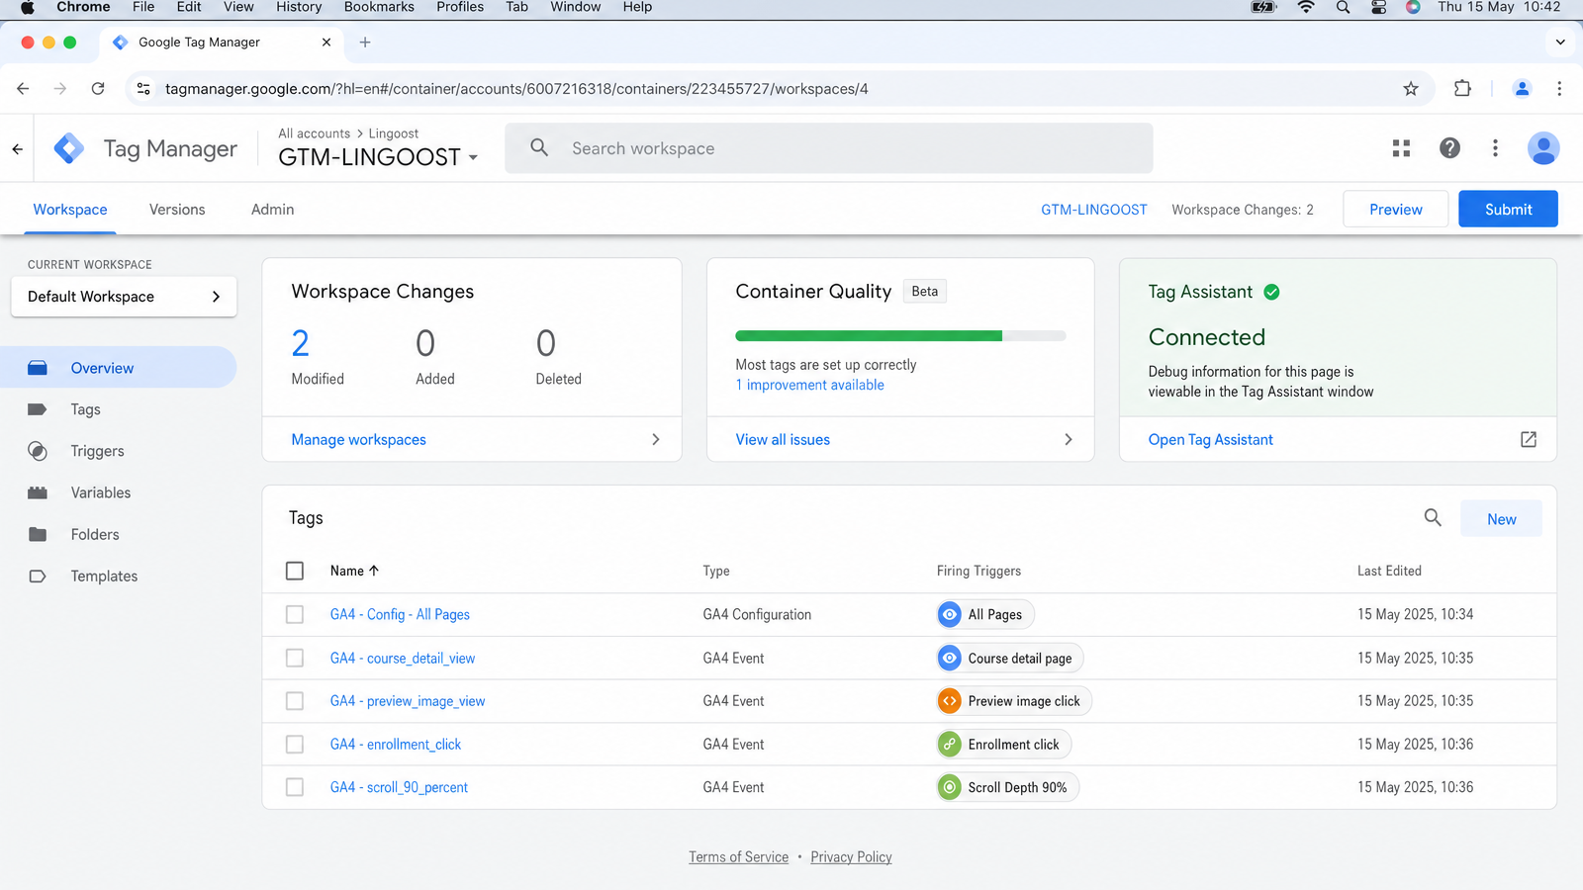
Task: Open the History menu in menu bar
Action: [x=299, y=7]
